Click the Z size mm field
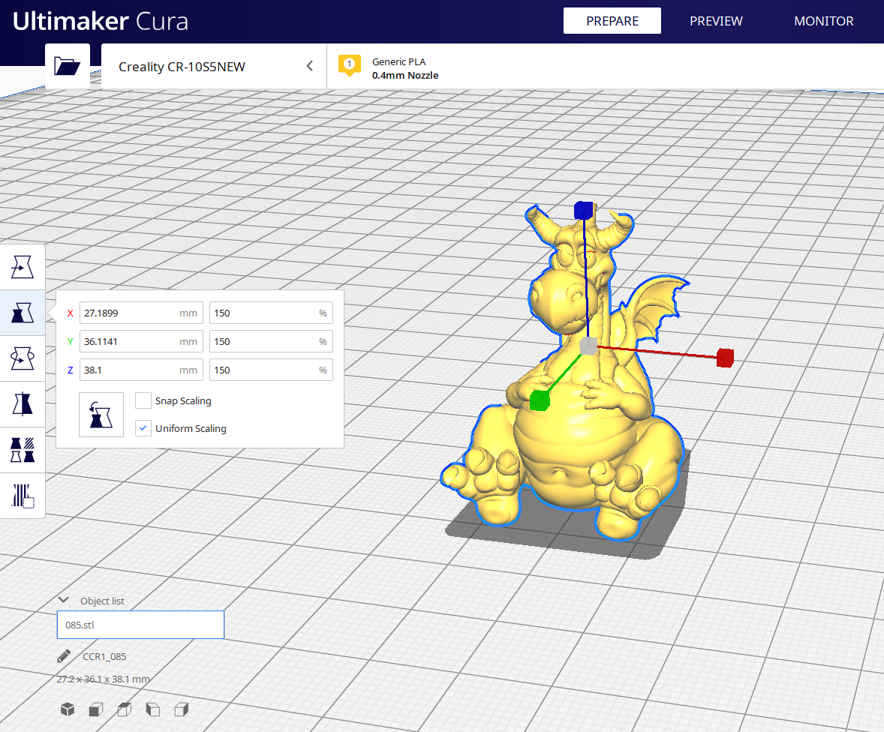The width and height of the screenshot is (884, 732). [x=141, y=370]
